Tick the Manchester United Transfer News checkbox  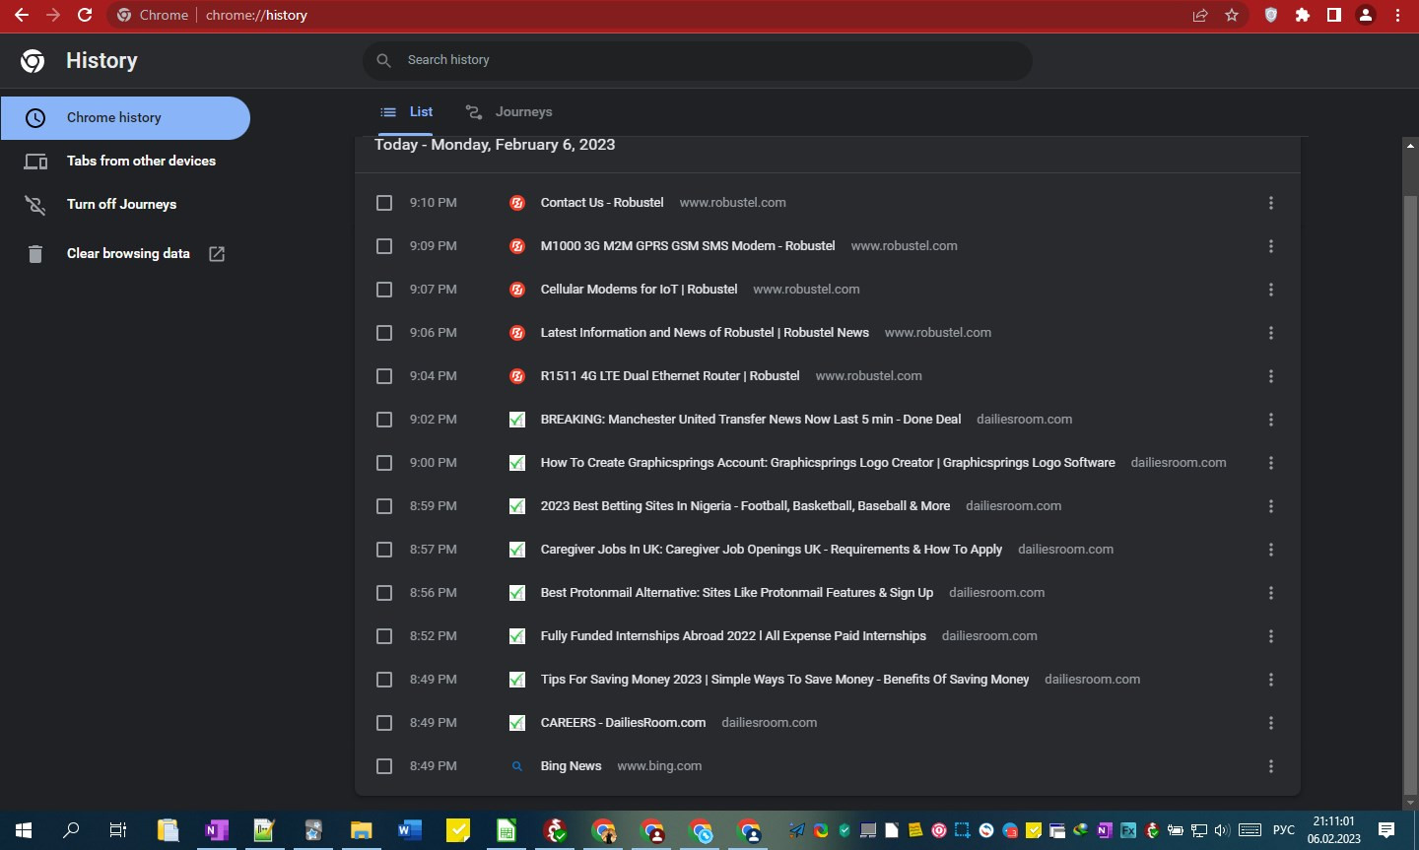click(384, 420)
